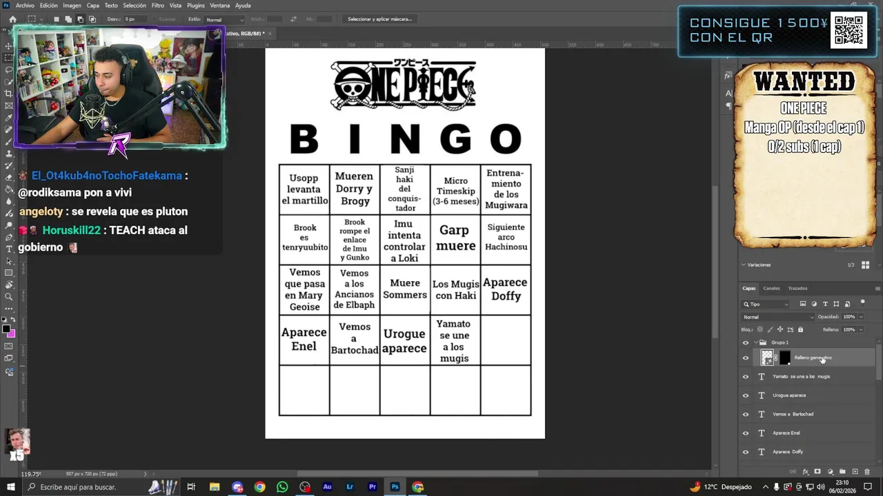
Task: Switch to the Trazados tab
Action: pos(797,288)
